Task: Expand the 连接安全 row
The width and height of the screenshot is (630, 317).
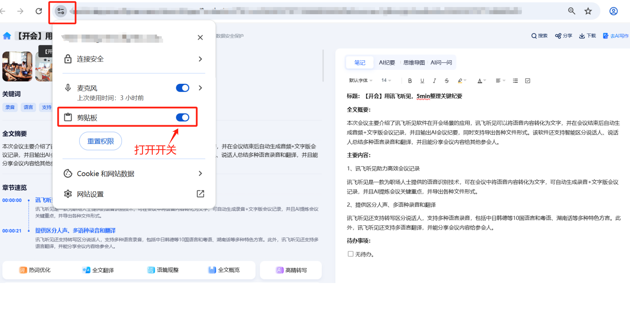Action: (x=134, y=59)
